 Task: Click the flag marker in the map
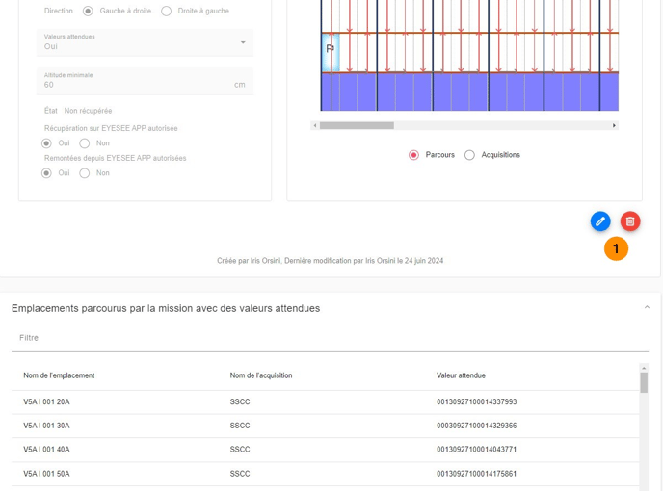pos(330,48)
